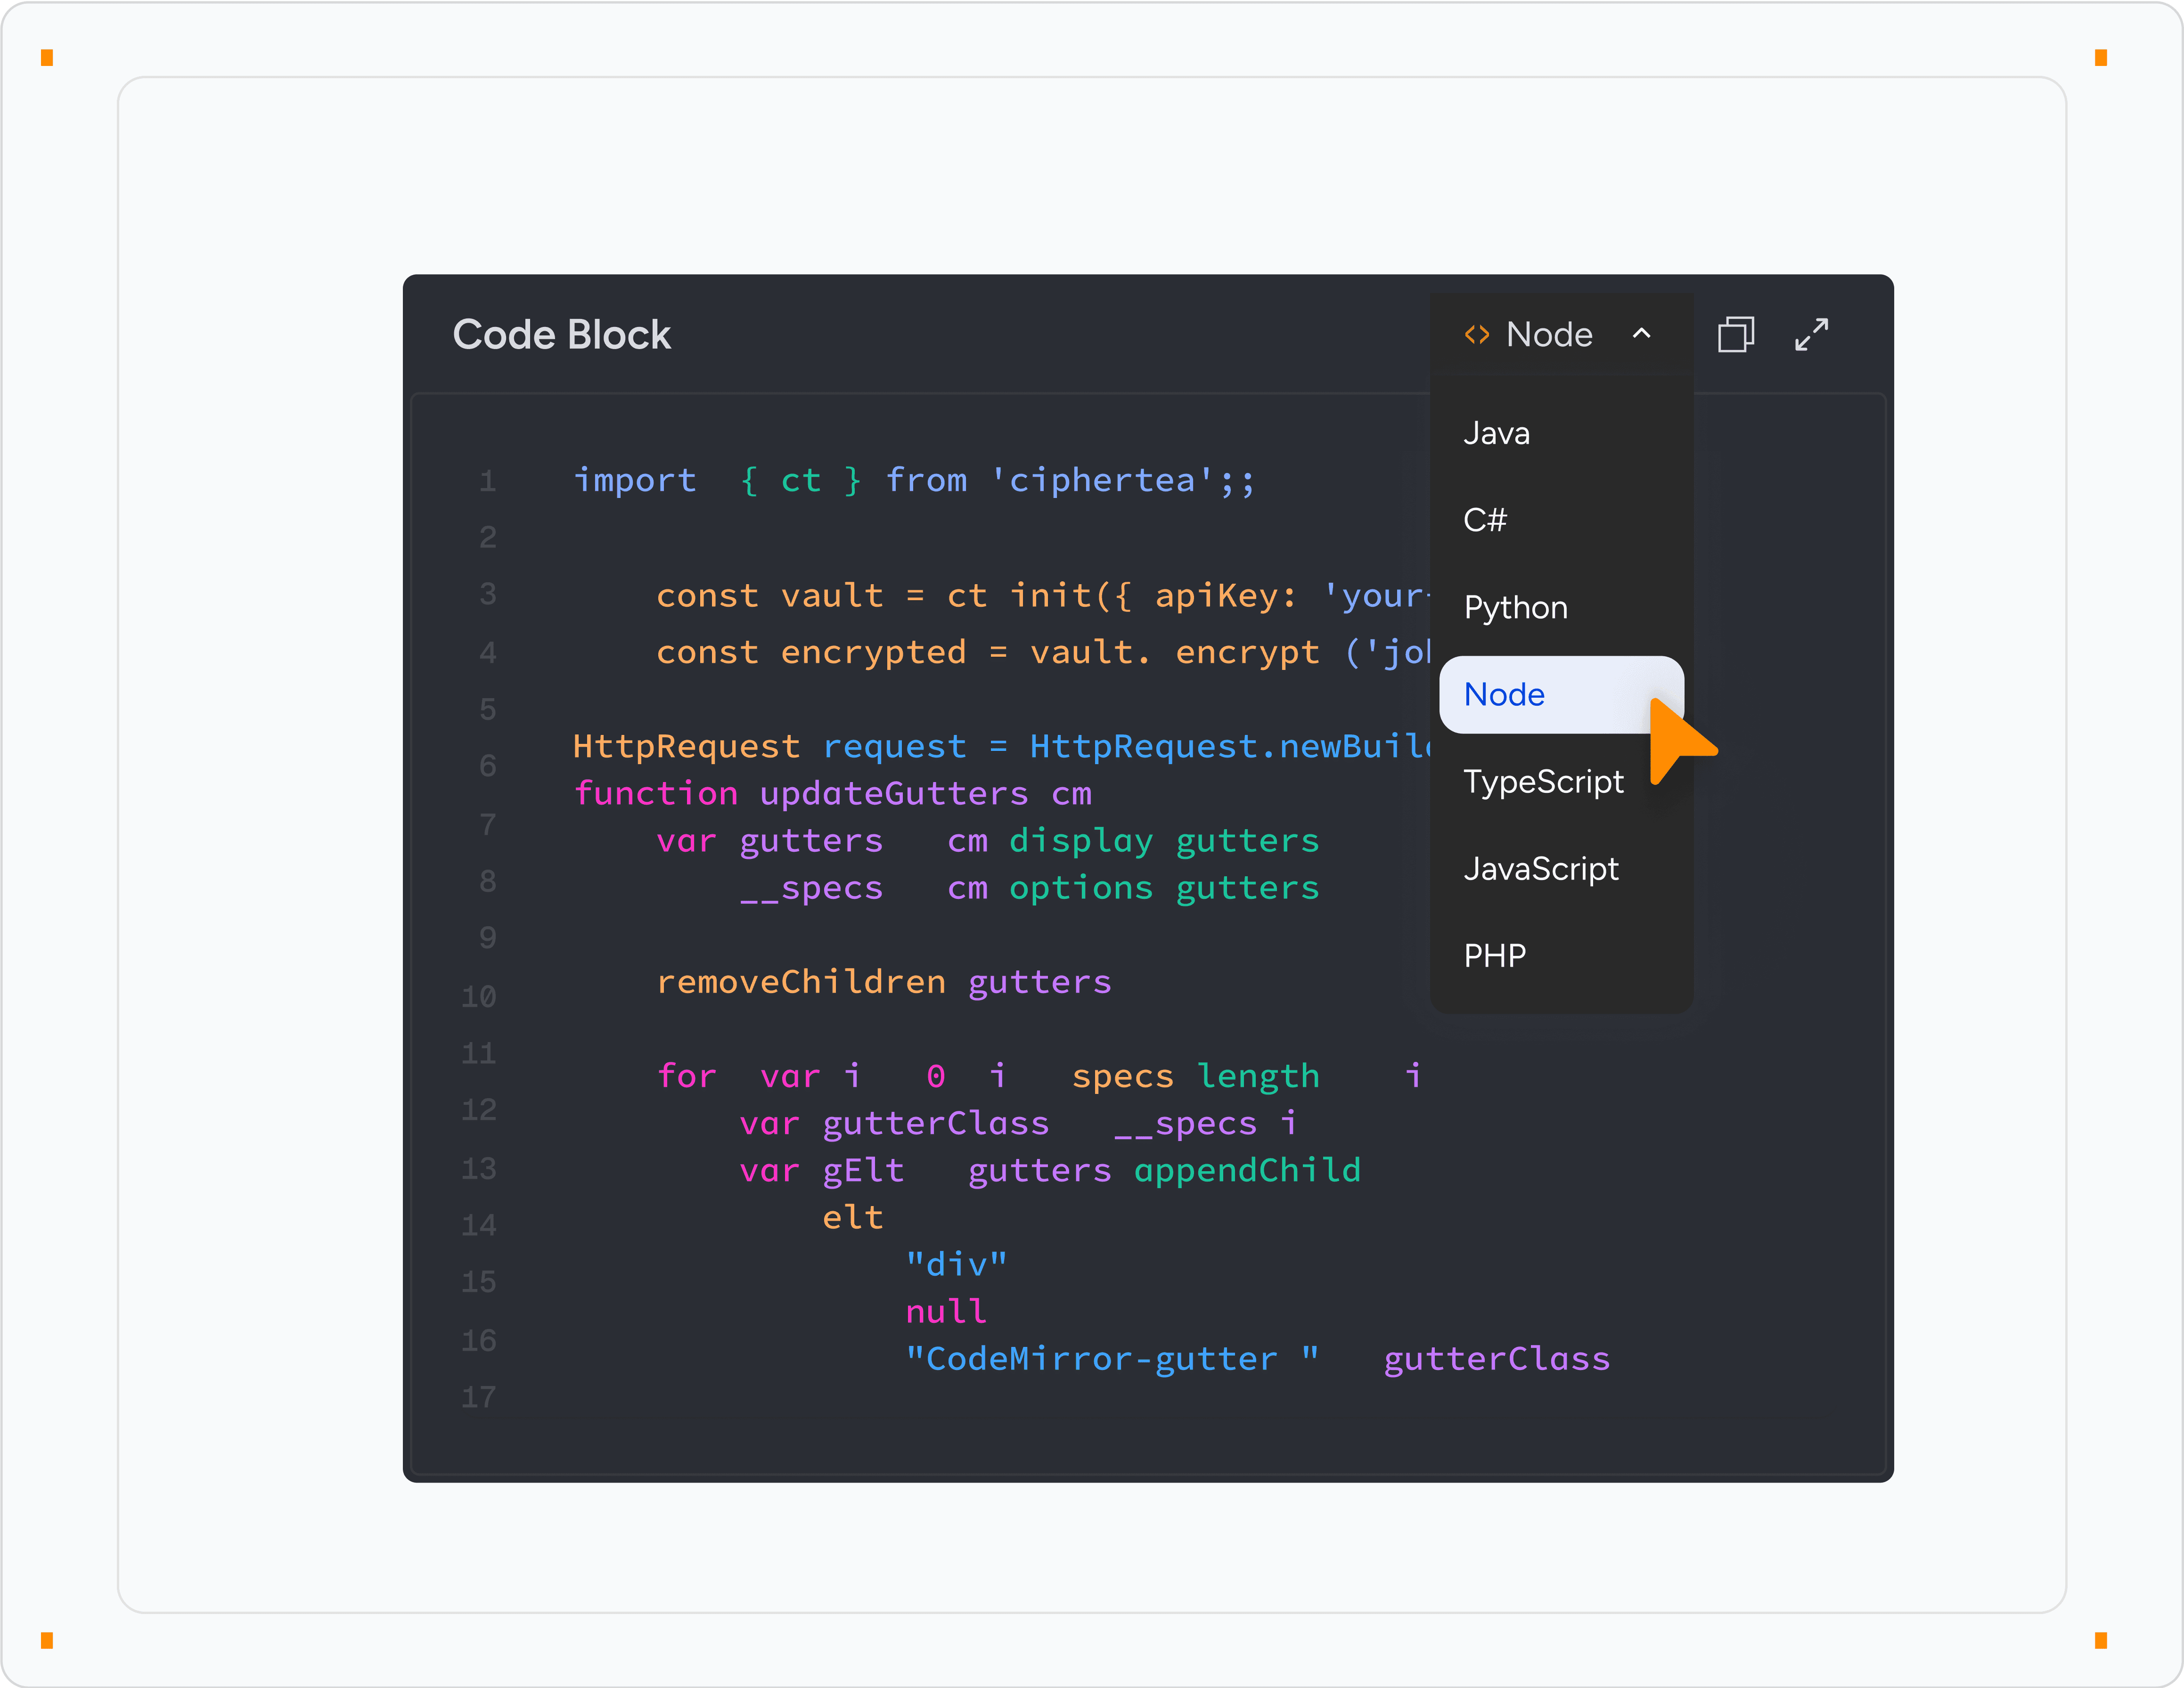Image resolution: width=2184 pixels, height=1688 pixels.
Task: Click the Code Block title
Action: coord(561,334)
